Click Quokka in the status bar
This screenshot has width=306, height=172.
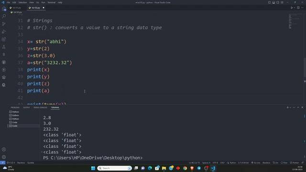coord(31,162)
